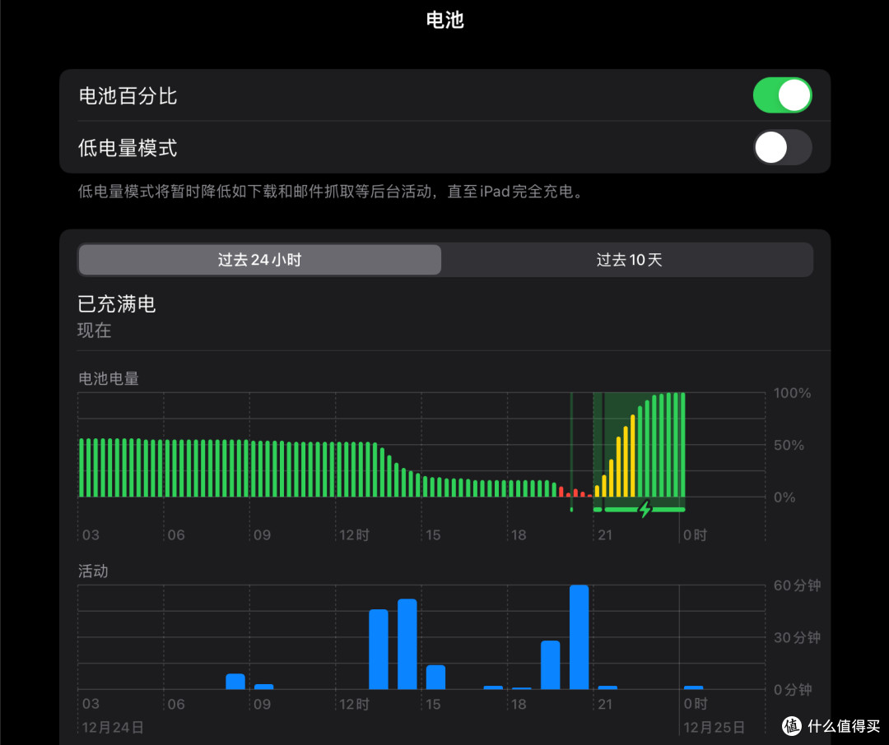This screenshot has height=745, width=889.
Task: Switch to the 过去10天 tab
Action: pos(629,260)
